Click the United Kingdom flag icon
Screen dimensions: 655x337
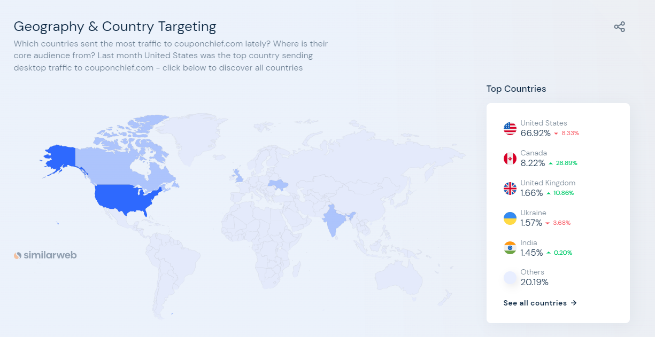point(510,189)
